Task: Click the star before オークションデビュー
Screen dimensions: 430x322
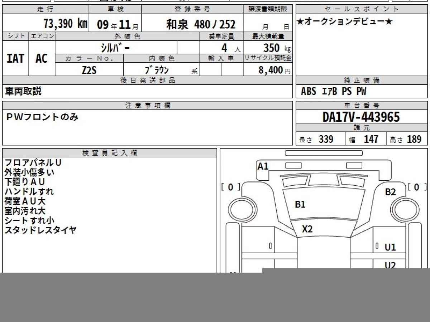Action: 300,22
